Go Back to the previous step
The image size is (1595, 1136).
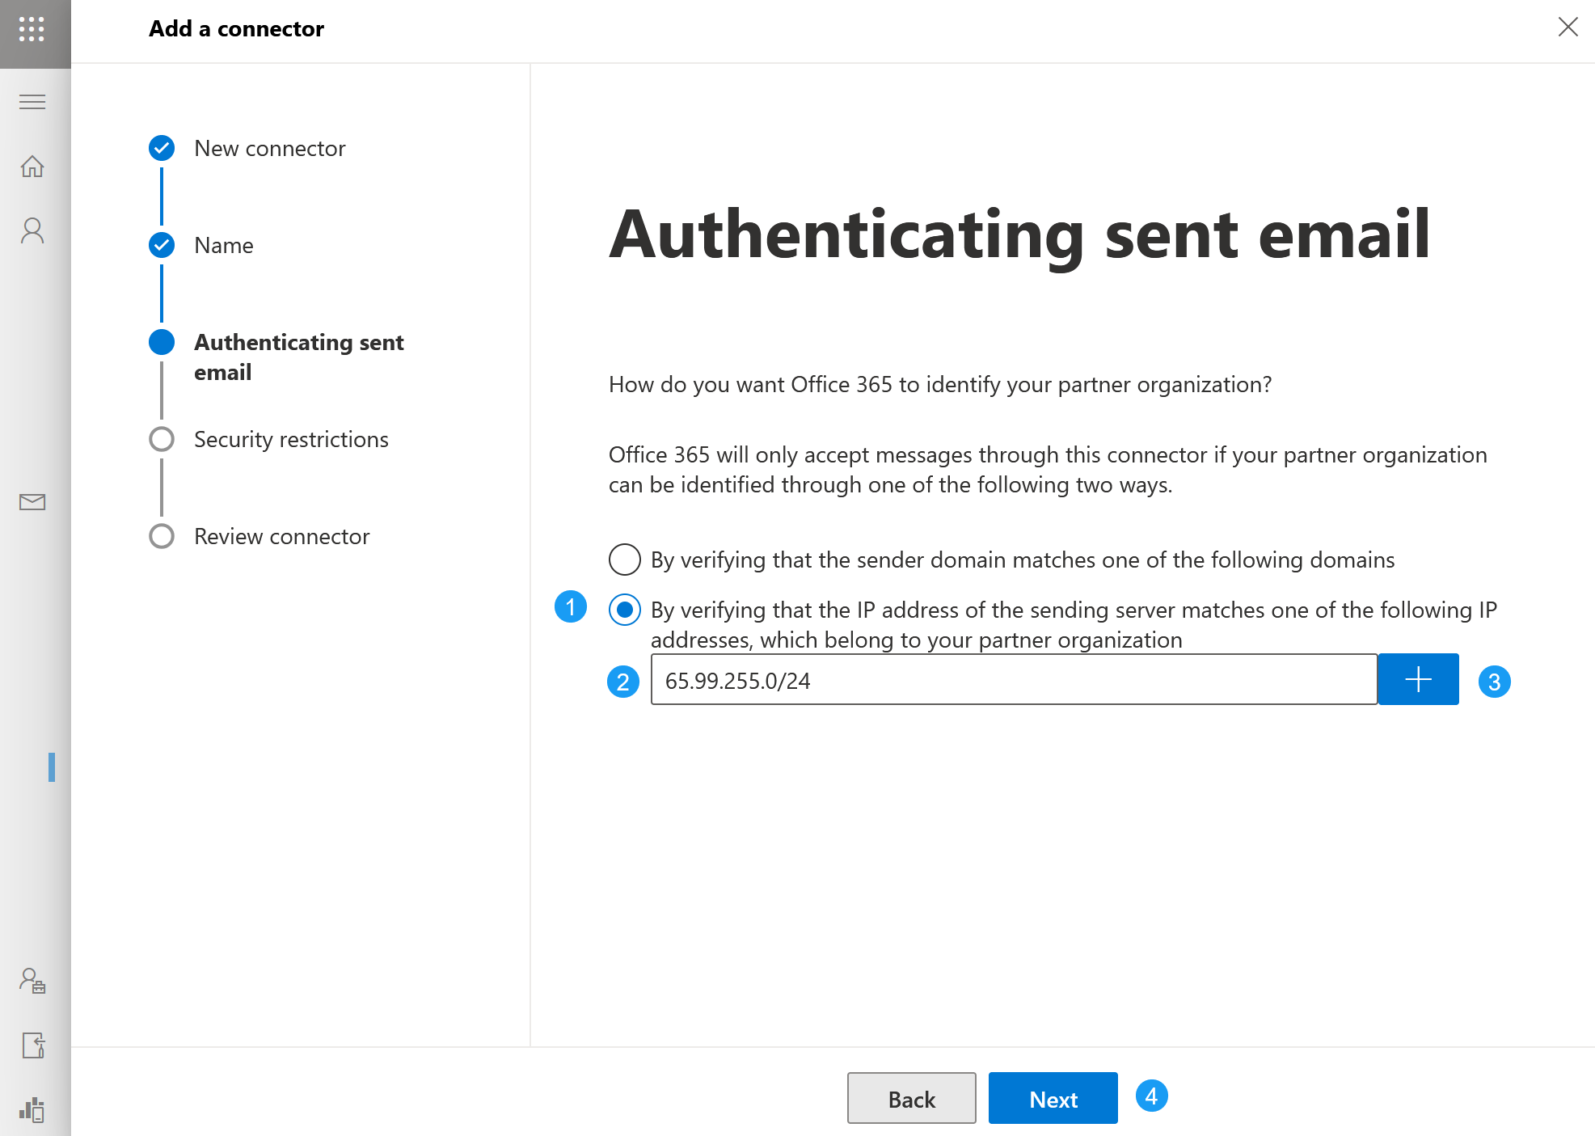pos(910,1098)
